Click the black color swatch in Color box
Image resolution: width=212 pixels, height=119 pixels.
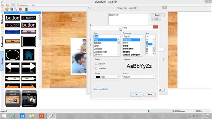click(x=98, y=77)
